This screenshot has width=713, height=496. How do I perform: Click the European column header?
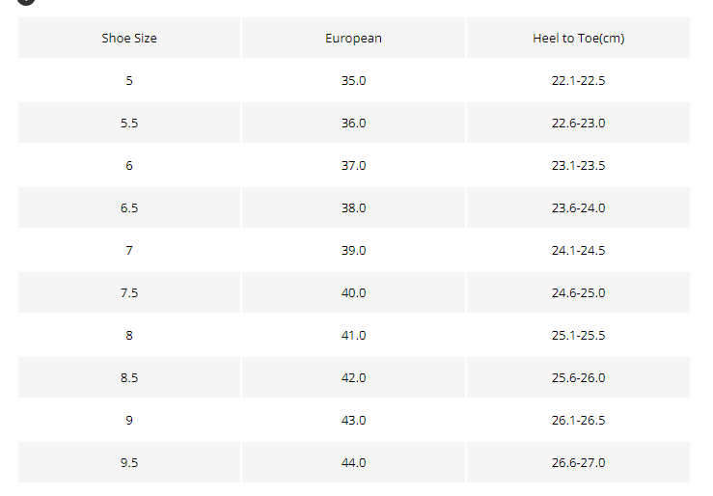tap(353, 39)
